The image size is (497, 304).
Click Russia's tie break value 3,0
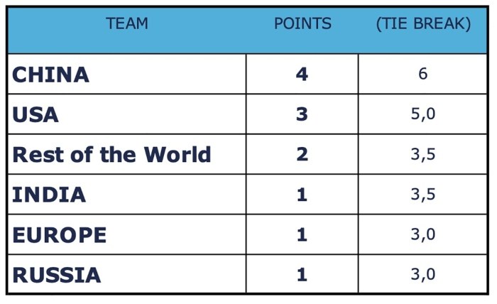click(x=423, y=274)
